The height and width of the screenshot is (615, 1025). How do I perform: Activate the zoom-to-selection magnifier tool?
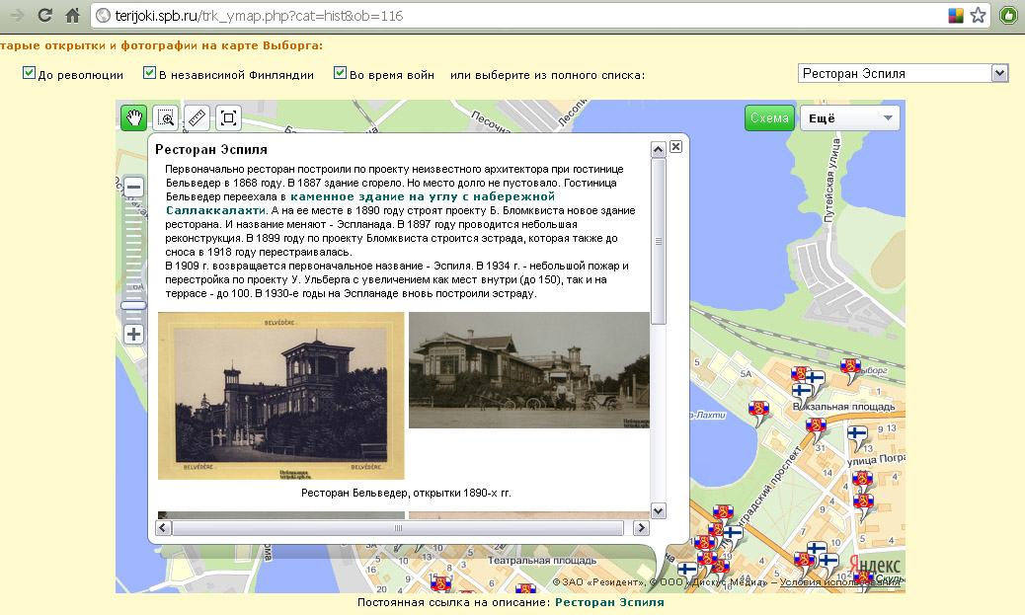[166, 118]
